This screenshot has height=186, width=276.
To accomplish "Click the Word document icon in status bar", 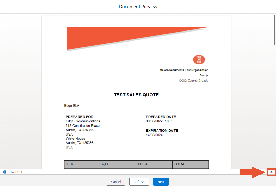I will coord(5,172).
